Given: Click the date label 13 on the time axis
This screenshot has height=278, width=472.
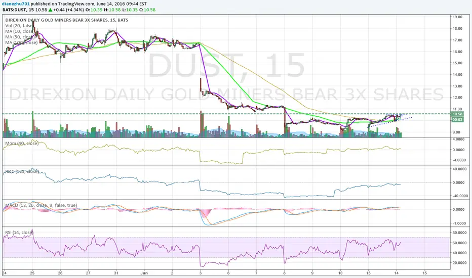Looking at the screenshot, I should coord(369,273).
